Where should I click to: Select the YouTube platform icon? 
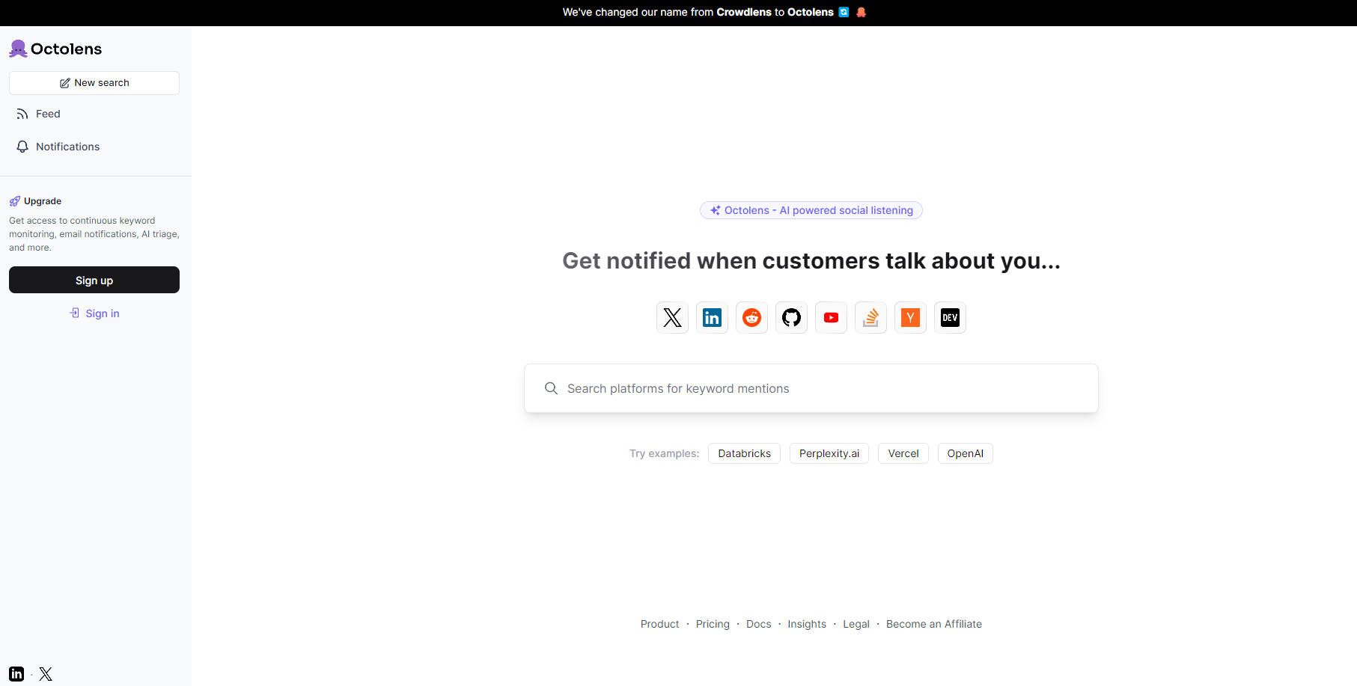(x=831, y=318)
